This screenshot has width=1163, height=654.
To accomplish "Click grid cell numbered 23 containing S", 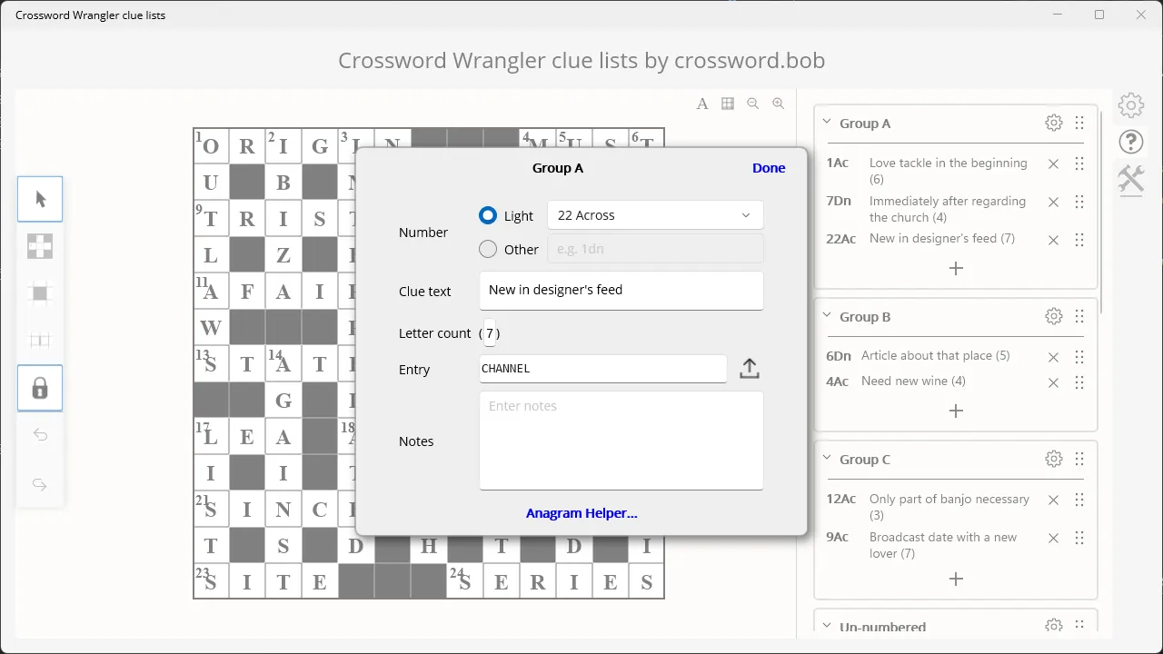I will point(211,581).
